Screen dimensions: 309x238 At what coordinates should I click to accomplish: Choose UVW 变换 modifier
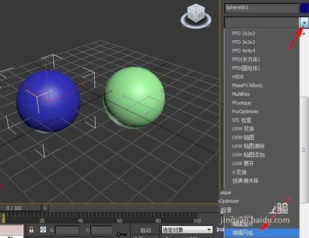[243, 129]
